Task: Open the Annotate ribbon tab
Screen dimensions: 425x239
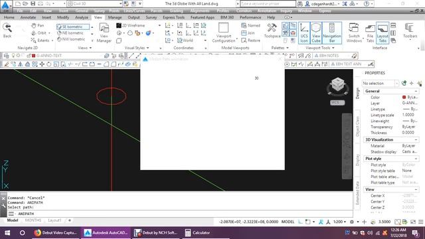Action: click(28, 17)
